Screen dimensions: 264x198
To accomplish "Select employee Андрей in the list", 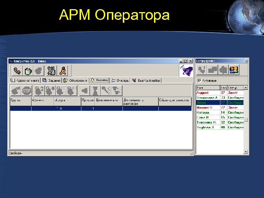I will tap(220, 93).
